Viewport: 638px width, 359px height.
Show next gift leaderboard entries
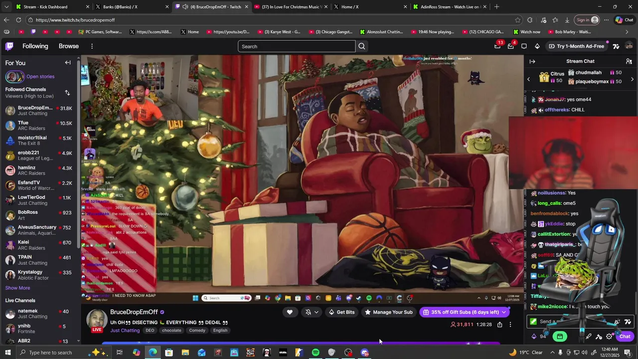pyautogui.click(x=633, y=79)
